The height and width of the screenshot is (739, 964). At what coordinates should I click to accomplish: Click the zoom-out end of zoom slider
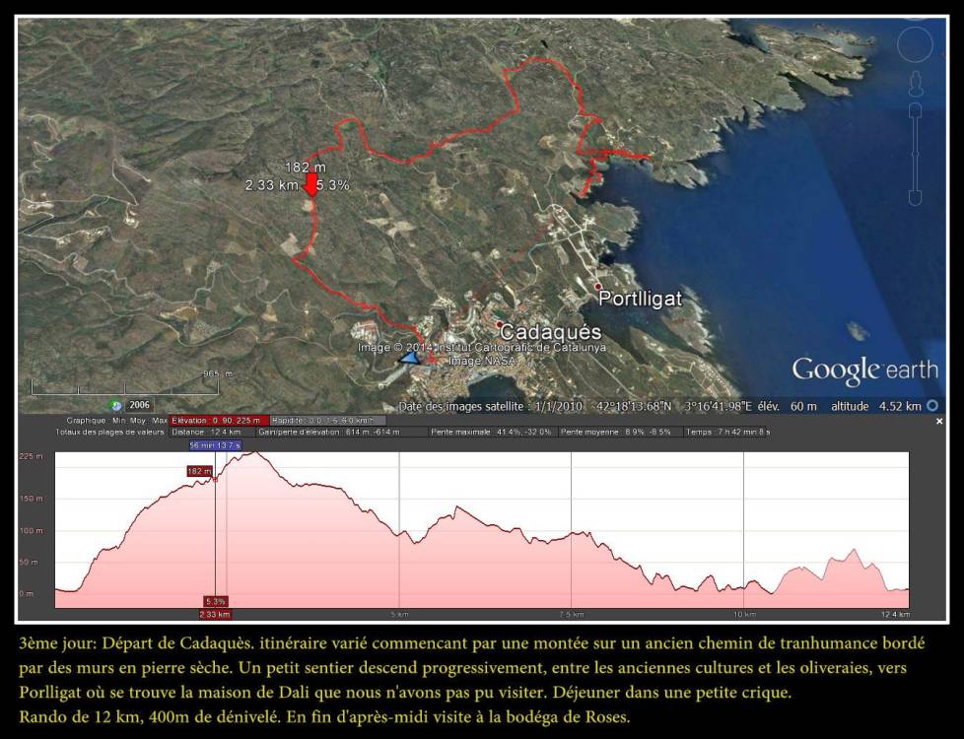[x=915, y=197]
